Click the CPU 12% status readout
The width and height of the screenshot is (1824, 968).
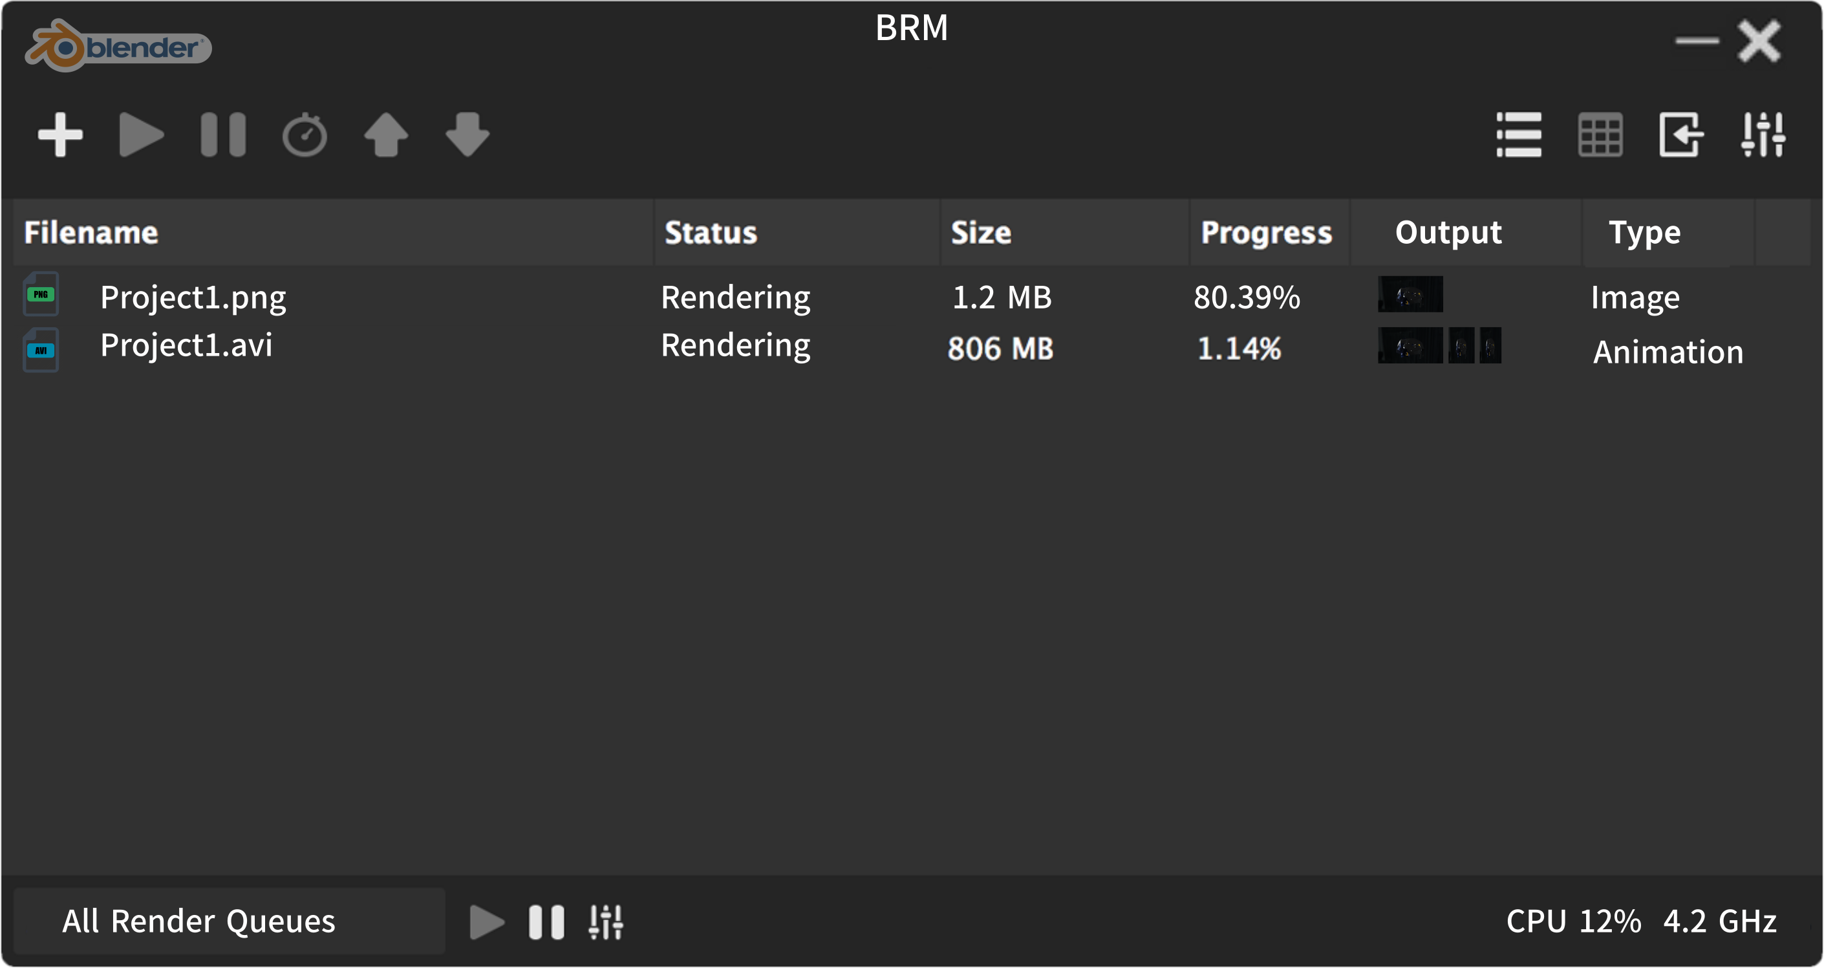[x=1573, y=921]
